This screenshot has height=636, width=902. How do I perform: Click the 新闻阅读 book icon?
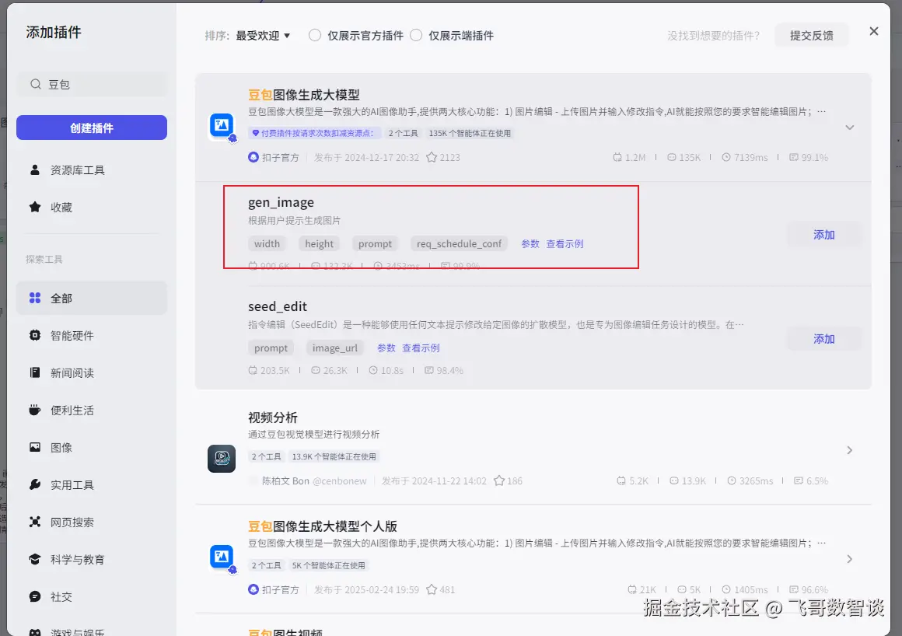pos(35,372)
